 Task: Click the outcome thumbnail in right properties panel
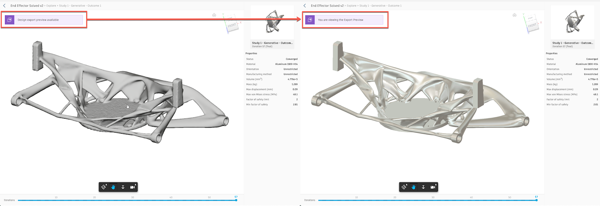click(573, 22)
